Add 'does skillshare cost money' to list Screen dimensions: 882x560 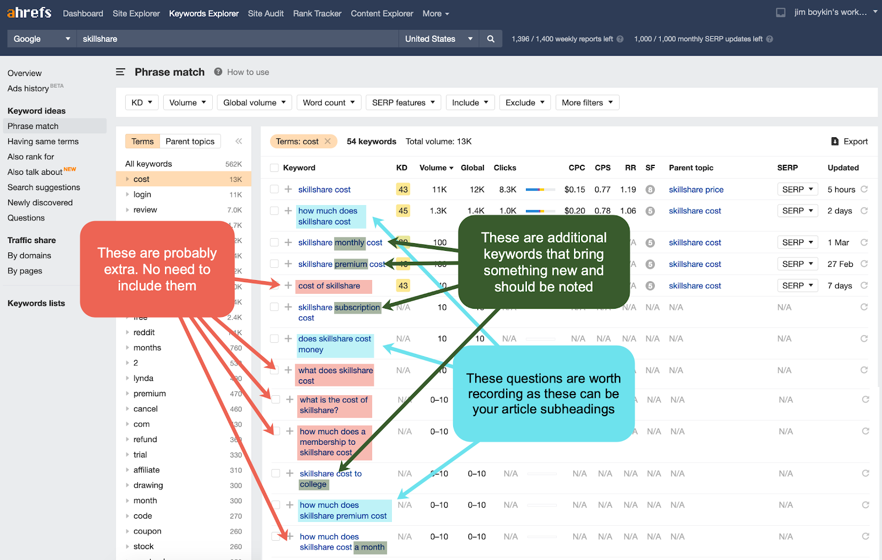(288, 338)
